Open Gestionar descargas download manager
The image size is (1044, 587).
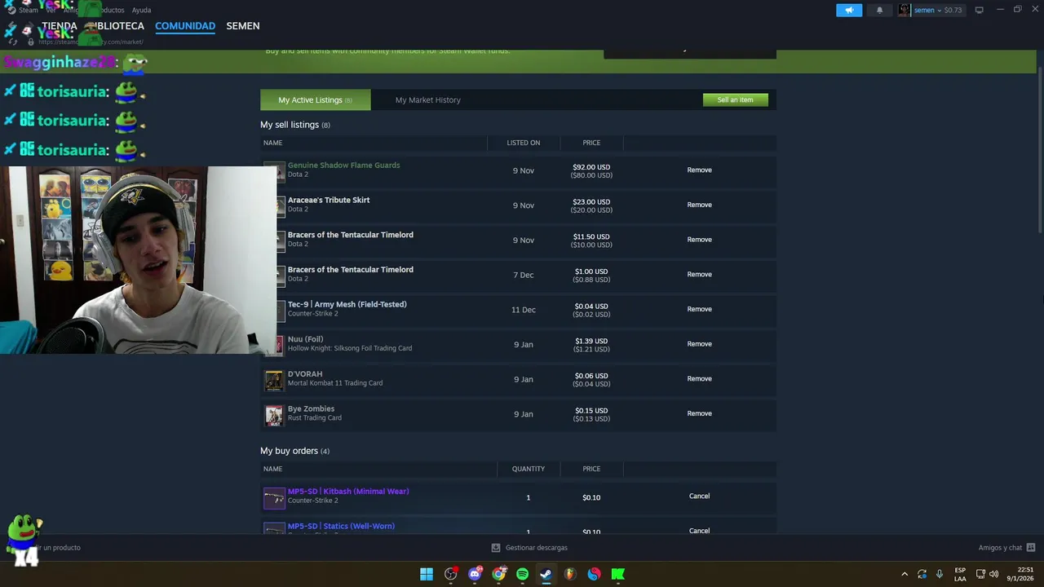tap(536, 548)
